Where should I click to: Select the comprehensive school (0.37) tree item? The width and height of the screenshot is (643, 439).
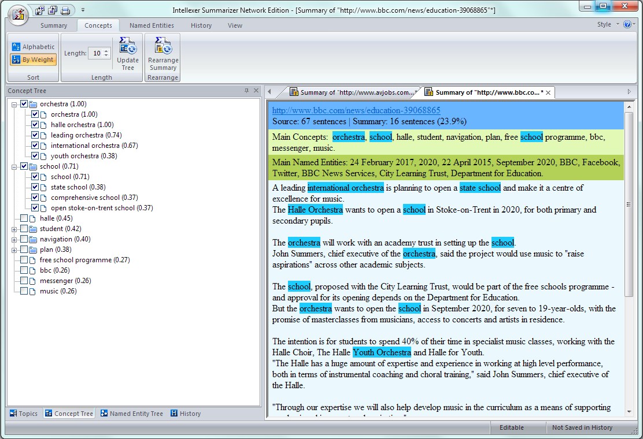94,198
